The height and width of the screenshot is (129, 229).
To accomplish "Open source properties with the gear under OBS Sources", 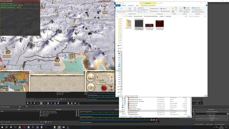I will pyautogui.click(x=46, y=122).
